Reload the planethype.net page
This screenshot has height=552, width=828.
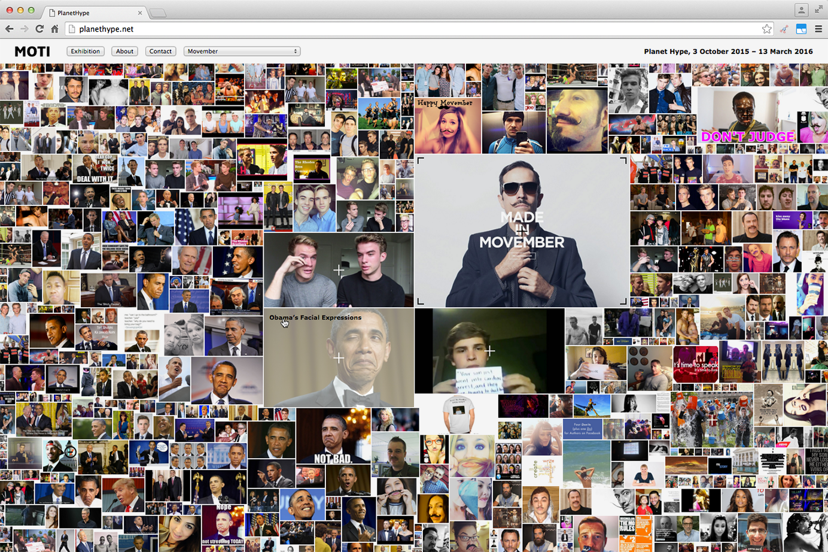(39, 29)
